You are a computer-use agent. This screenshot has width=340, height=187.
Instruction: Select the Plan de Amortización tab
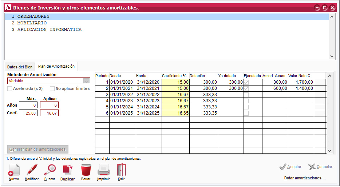[56, 66]
